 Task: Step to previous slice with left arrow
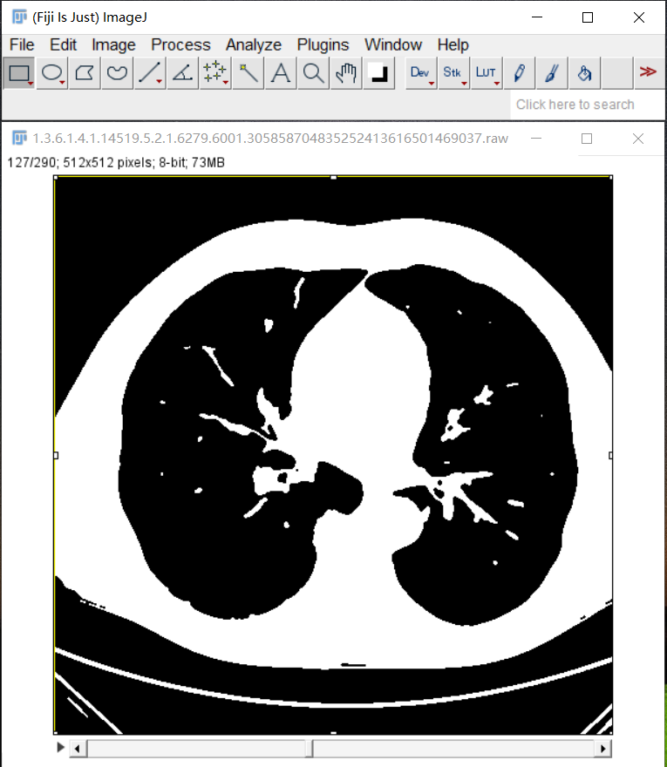[78, 749]
